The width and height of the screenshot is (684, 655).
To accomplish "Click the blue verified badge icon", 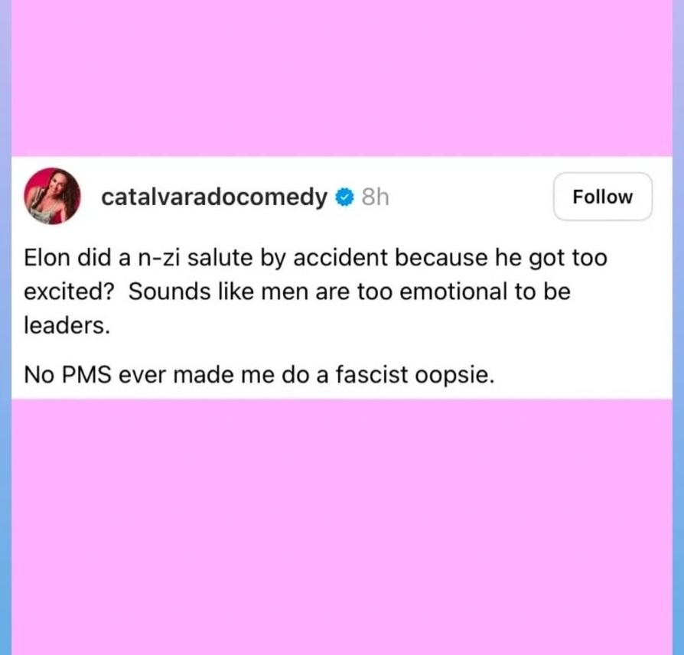I will click(344, 197).
